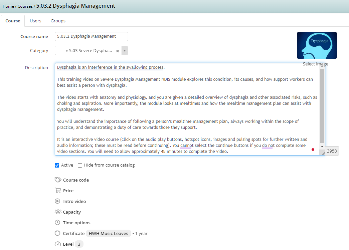
Task: Click the Certificate badge icon
Action: pos(57,233)
